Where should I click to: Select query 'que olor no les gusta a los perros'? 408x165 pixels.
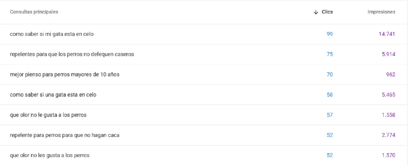[49, 155]
